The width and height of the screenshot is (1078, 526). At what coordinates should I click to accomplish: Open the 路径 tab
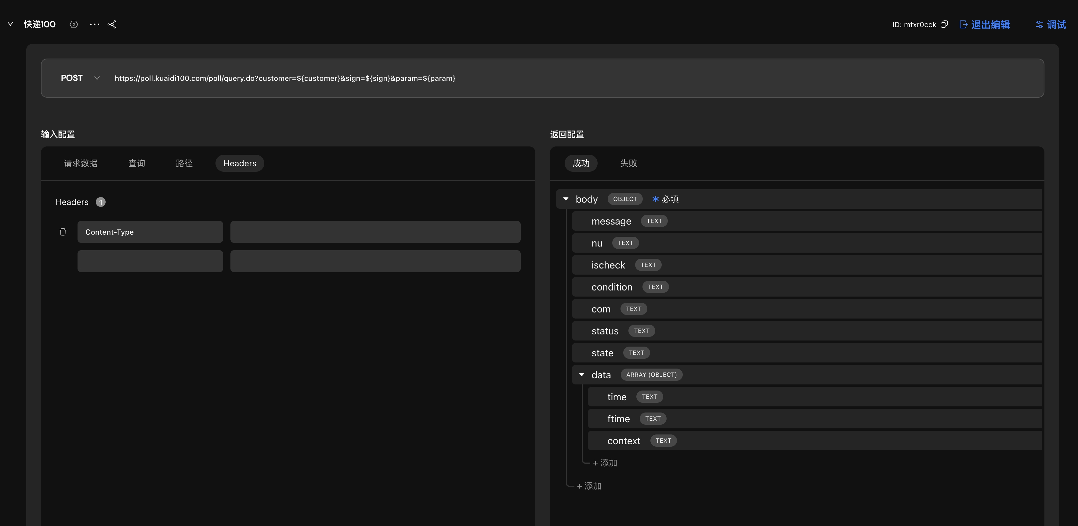[x=184, y=163]
